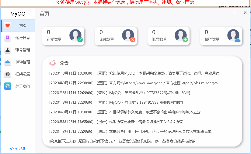Click the 本框架禁止用于任何违规行为 notice
Image resolution: width=251 pixels, height=154 pixels.
[130, 132]
